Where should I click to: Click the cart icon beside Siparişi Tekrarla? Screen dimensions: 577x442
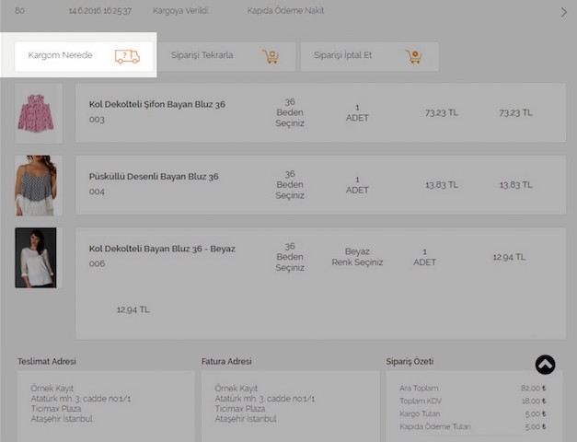tap(271, 56)
